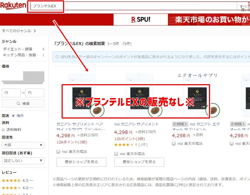Open the ガニアシ サプリメント ヘア product title
This screenshot has height=195, width=250.
tap(81, 126)
